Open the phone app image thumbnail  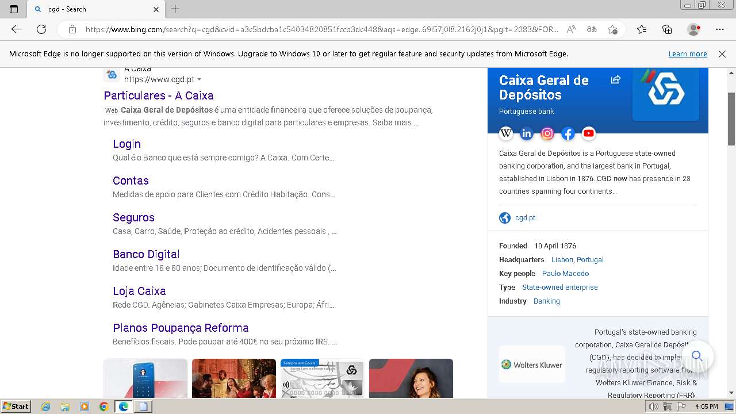tap(145, 378)
